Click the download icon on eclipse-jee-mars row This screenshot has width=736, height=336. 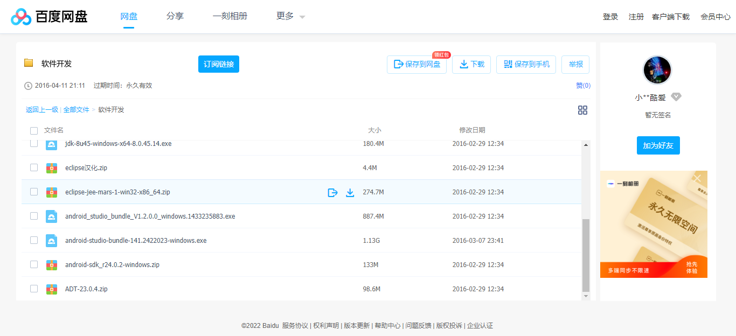coord(350,192)
